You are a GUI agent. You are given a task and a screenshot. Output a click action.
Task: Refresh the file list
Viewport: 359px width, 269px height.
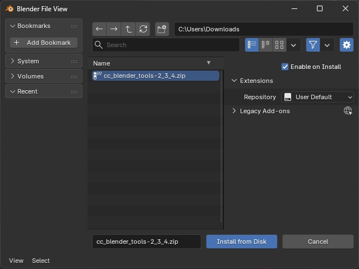(x=143, y=29)
